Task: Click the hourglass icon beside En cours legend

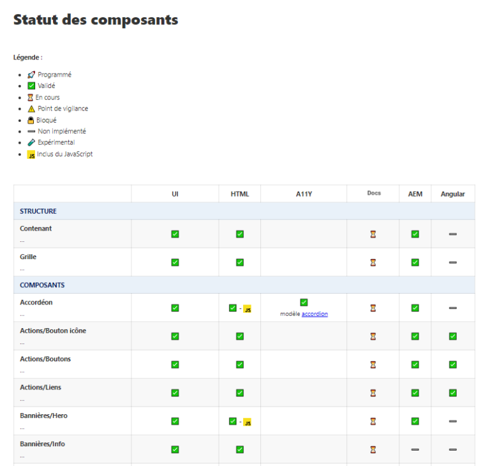Action: tap(30, 98)
